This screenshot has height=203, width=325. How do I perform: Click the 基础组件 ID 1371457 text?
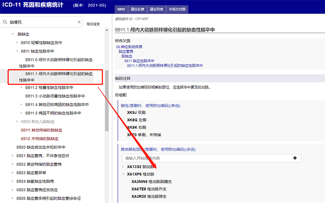click(132, 19)
